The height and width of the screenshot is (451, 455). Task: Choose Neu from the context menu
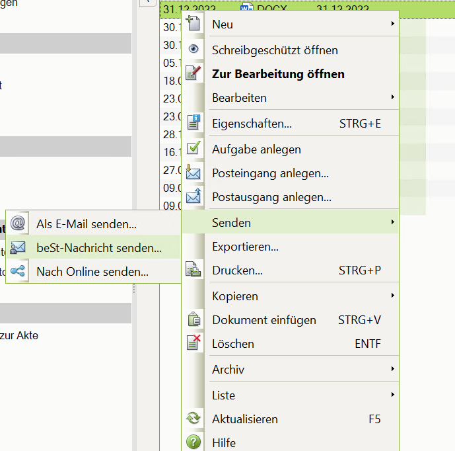pyautogui.click(x=291, y=24)
